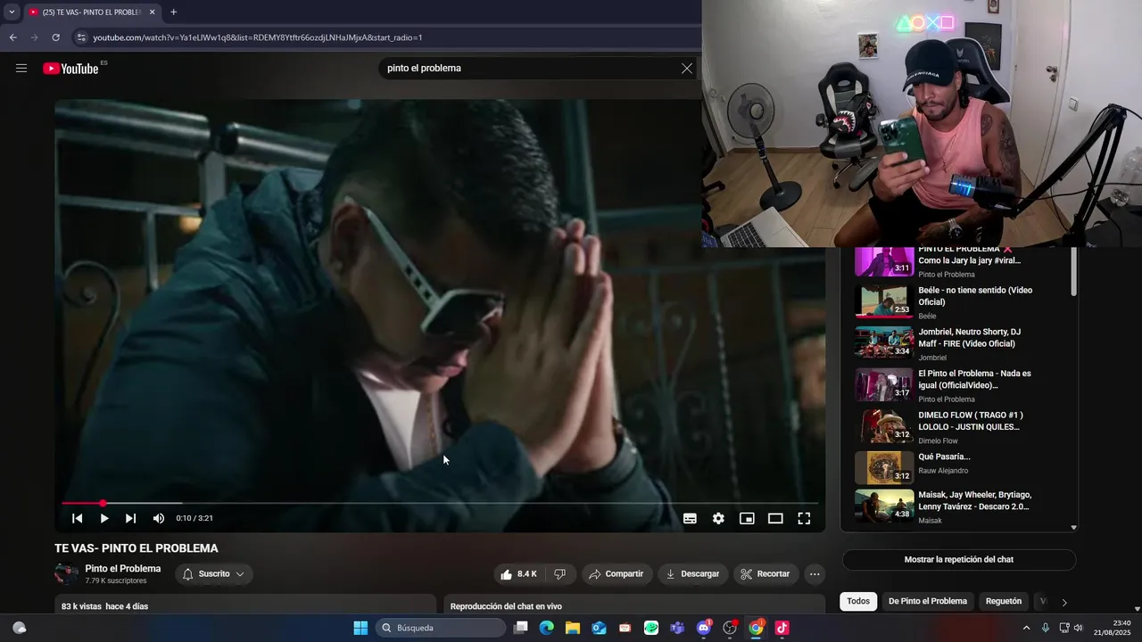
Task: Click the playlist scrollbar thumb
Action: [1073, 272]
